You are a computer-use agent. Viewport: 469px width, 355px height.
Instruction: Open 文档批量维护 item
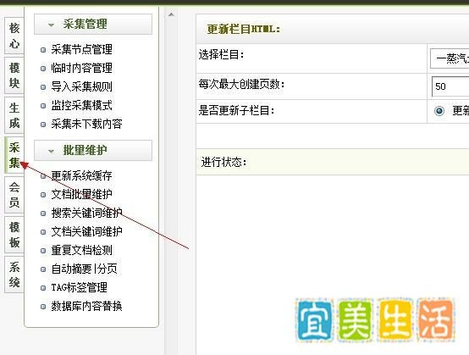tap(81, 194)
